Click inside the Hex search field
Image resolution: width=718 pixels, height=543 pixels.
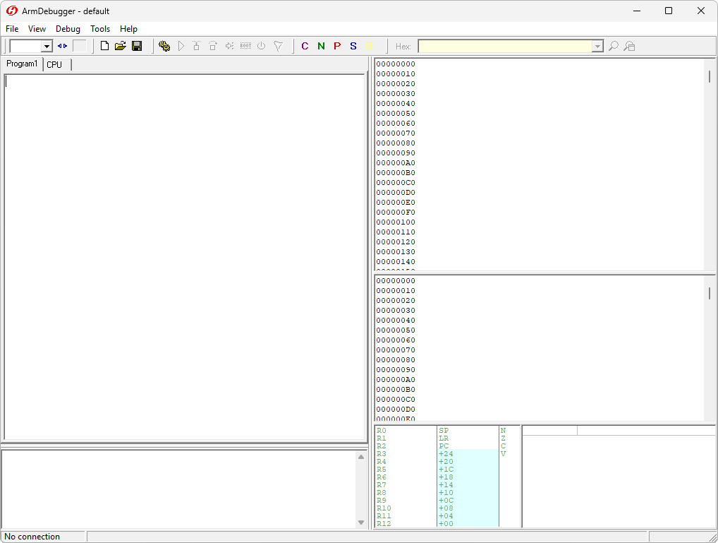pos(505,47)
